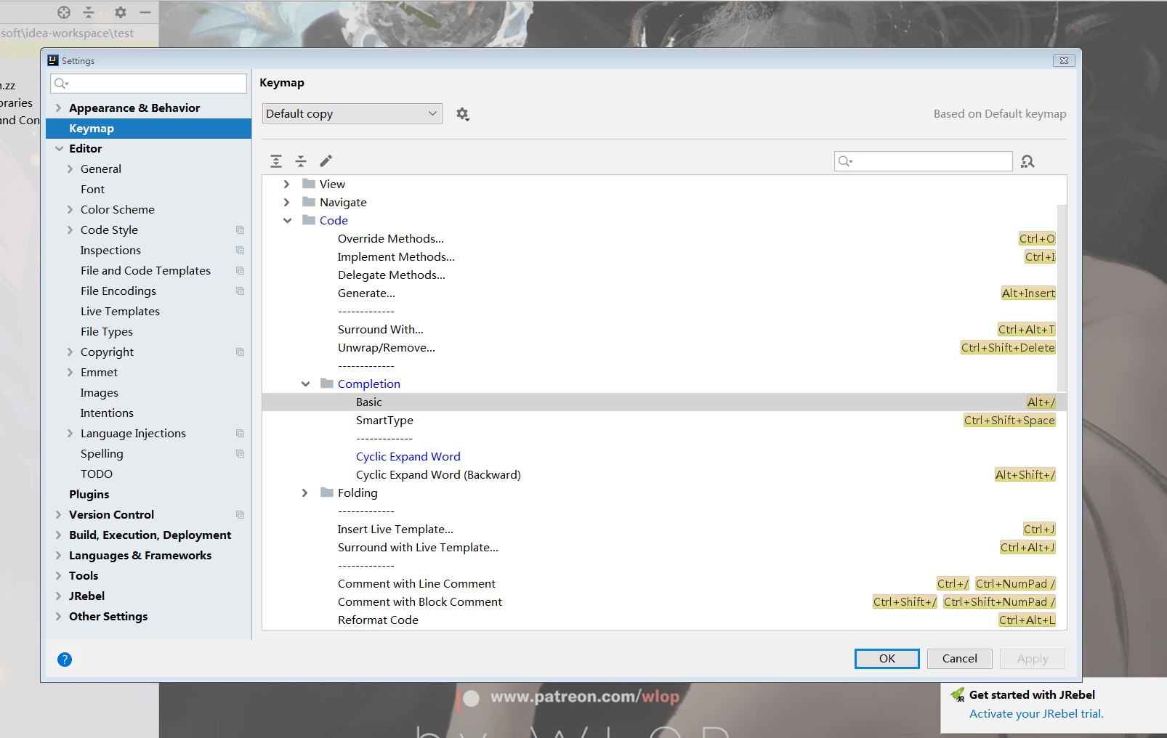Click the Expand All icon in Keymap toolbar
This screenshot has height=738, width=1167.
(x=276, y=161)
